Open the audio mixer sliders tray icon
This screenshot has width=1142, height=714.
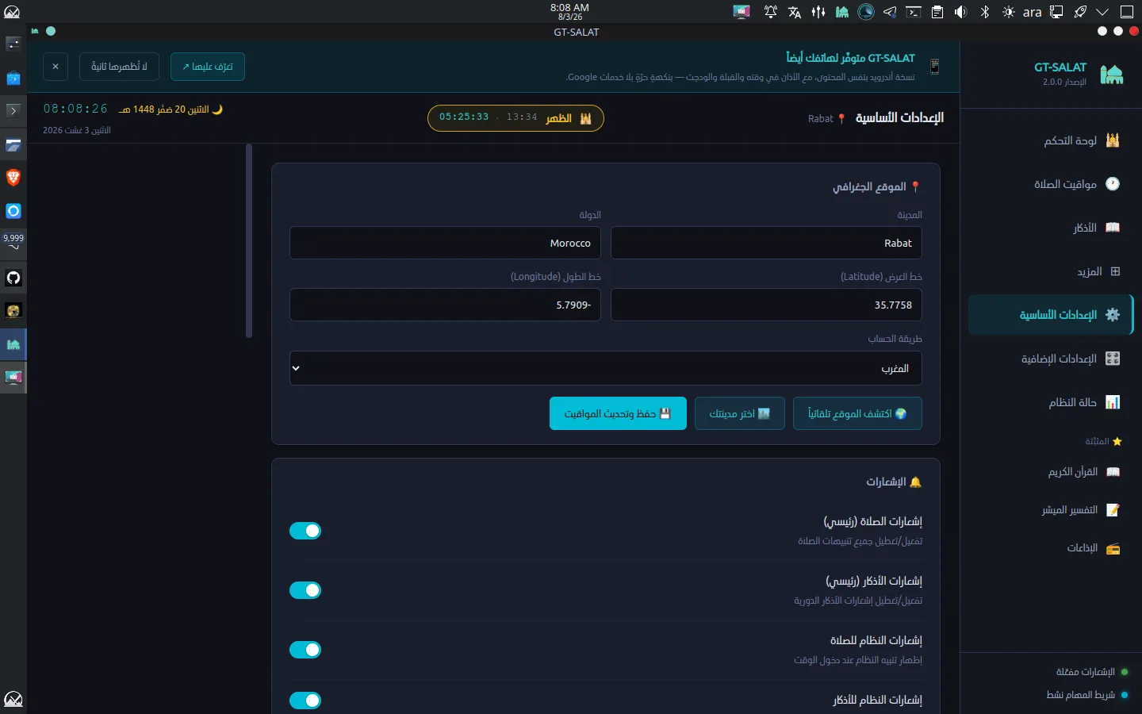818,12
